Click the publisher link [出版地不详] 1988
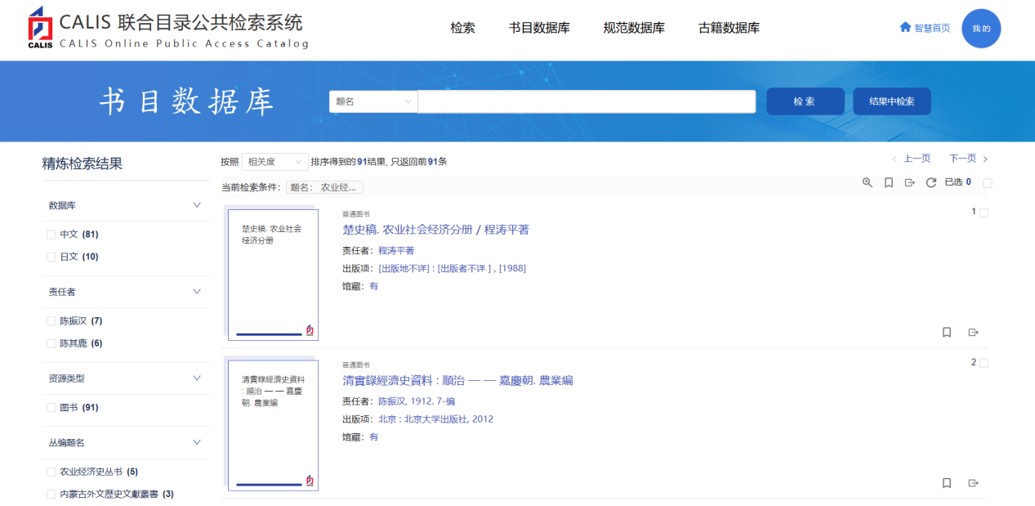This screenshot has width=1035, height=506. point(452,268)
